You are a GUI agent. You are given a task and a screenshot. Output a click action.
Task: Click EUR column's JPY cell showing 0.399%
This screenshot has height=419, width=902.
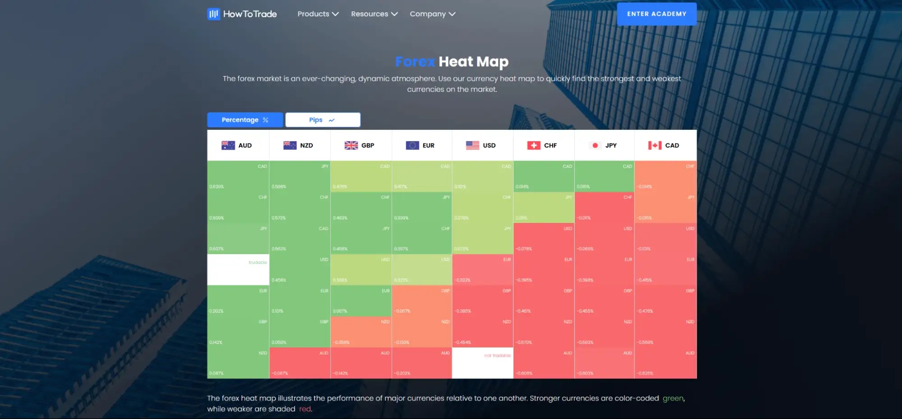422,207
